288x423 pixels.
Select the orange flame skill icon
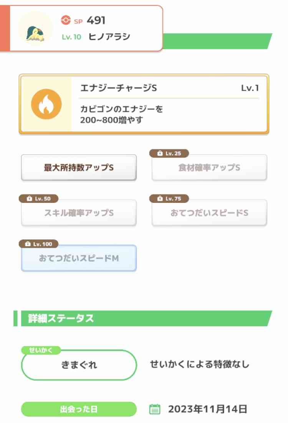pos(46,104)
